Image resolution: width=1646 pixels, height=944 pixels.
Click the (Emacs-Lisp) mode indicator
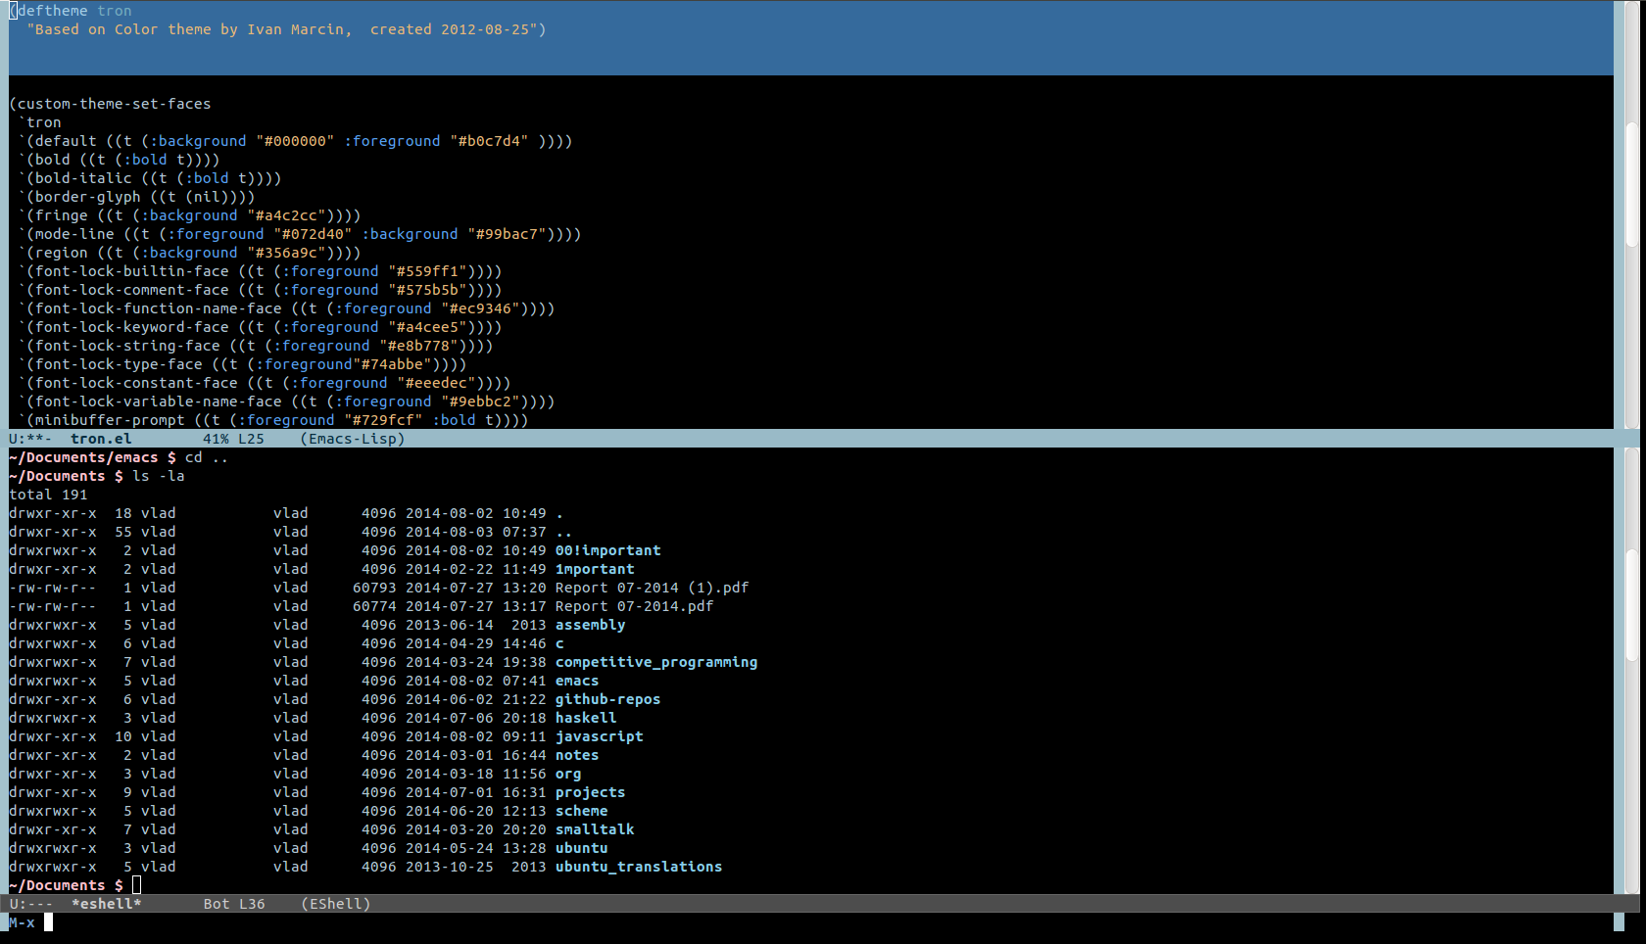[353, 439]
